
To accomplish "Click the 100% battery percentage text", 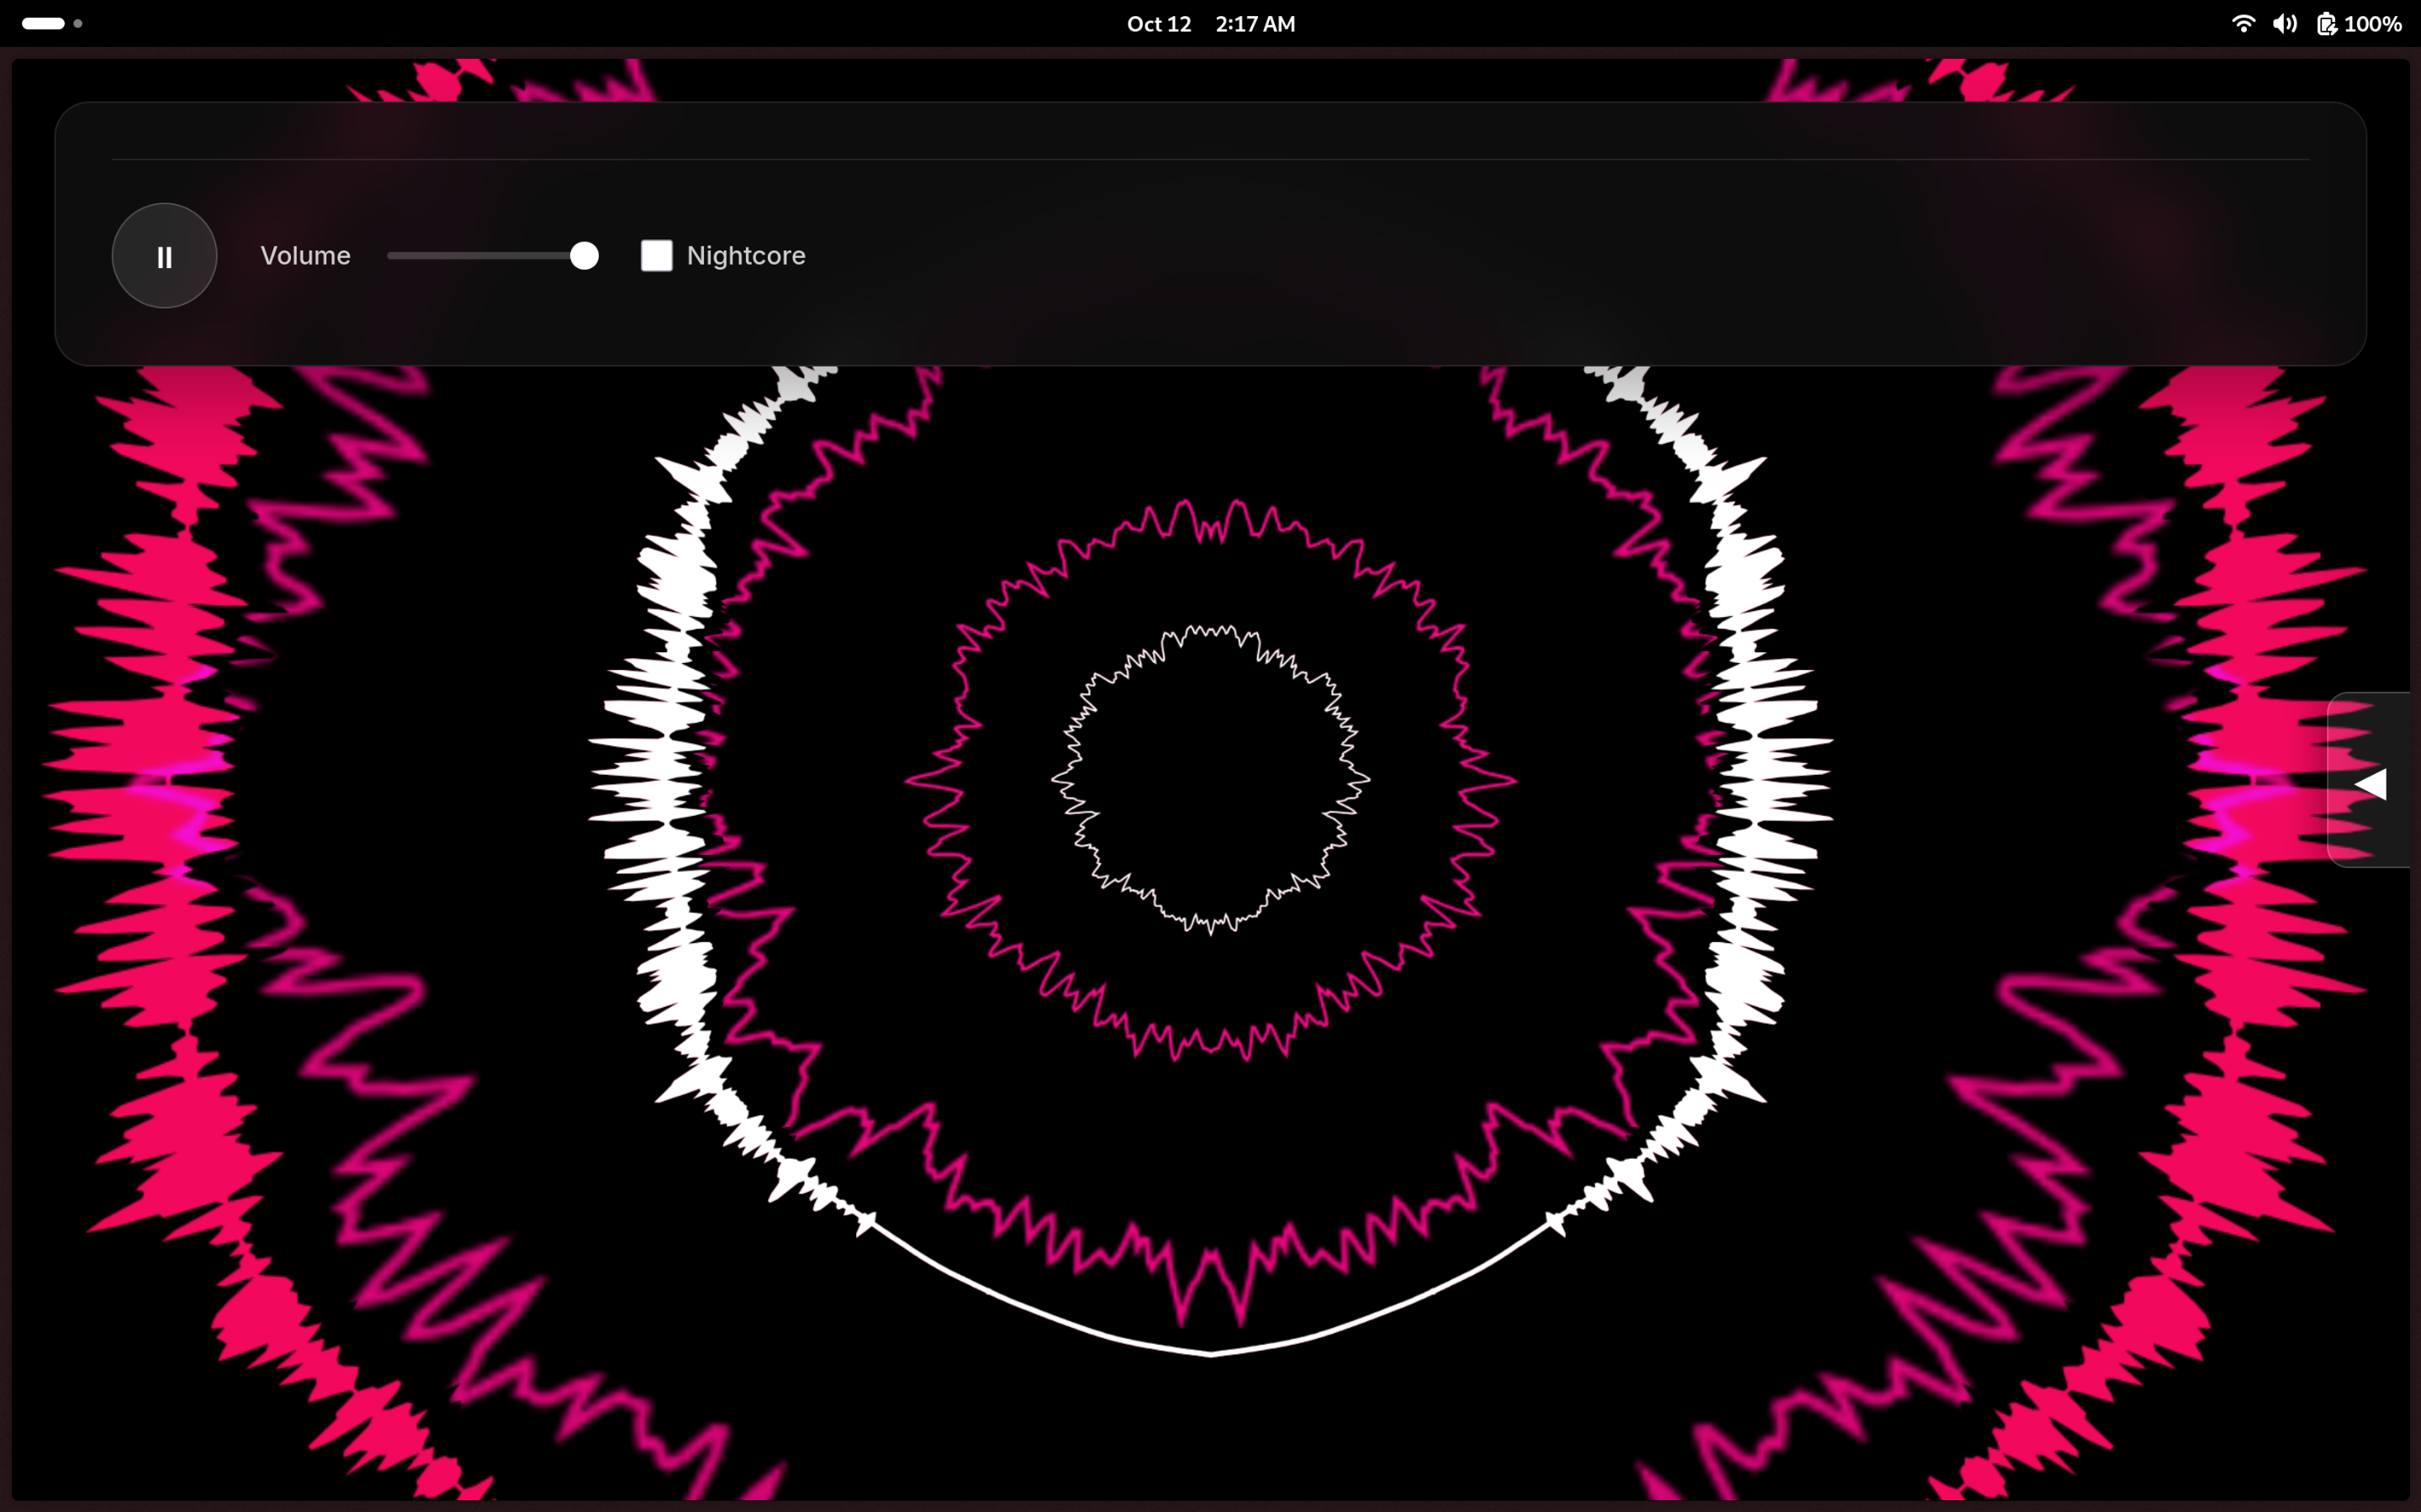I will 2375,23.
